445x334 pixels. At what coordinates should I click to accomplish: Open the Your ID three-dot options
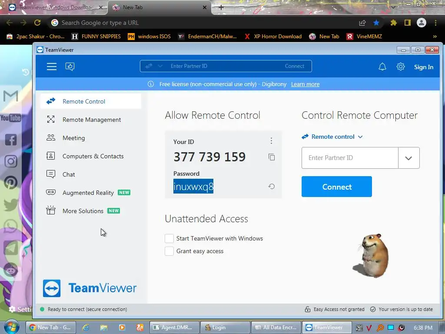tap(271, 140)
